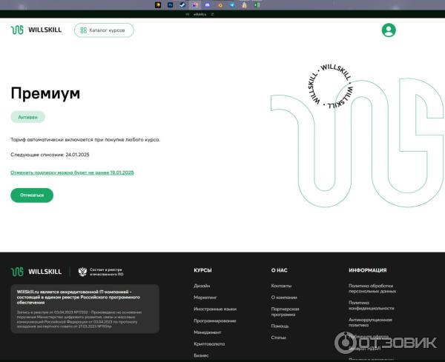Open the Excel icon in the taskbar
445x362 pixels.
point(257,5)
